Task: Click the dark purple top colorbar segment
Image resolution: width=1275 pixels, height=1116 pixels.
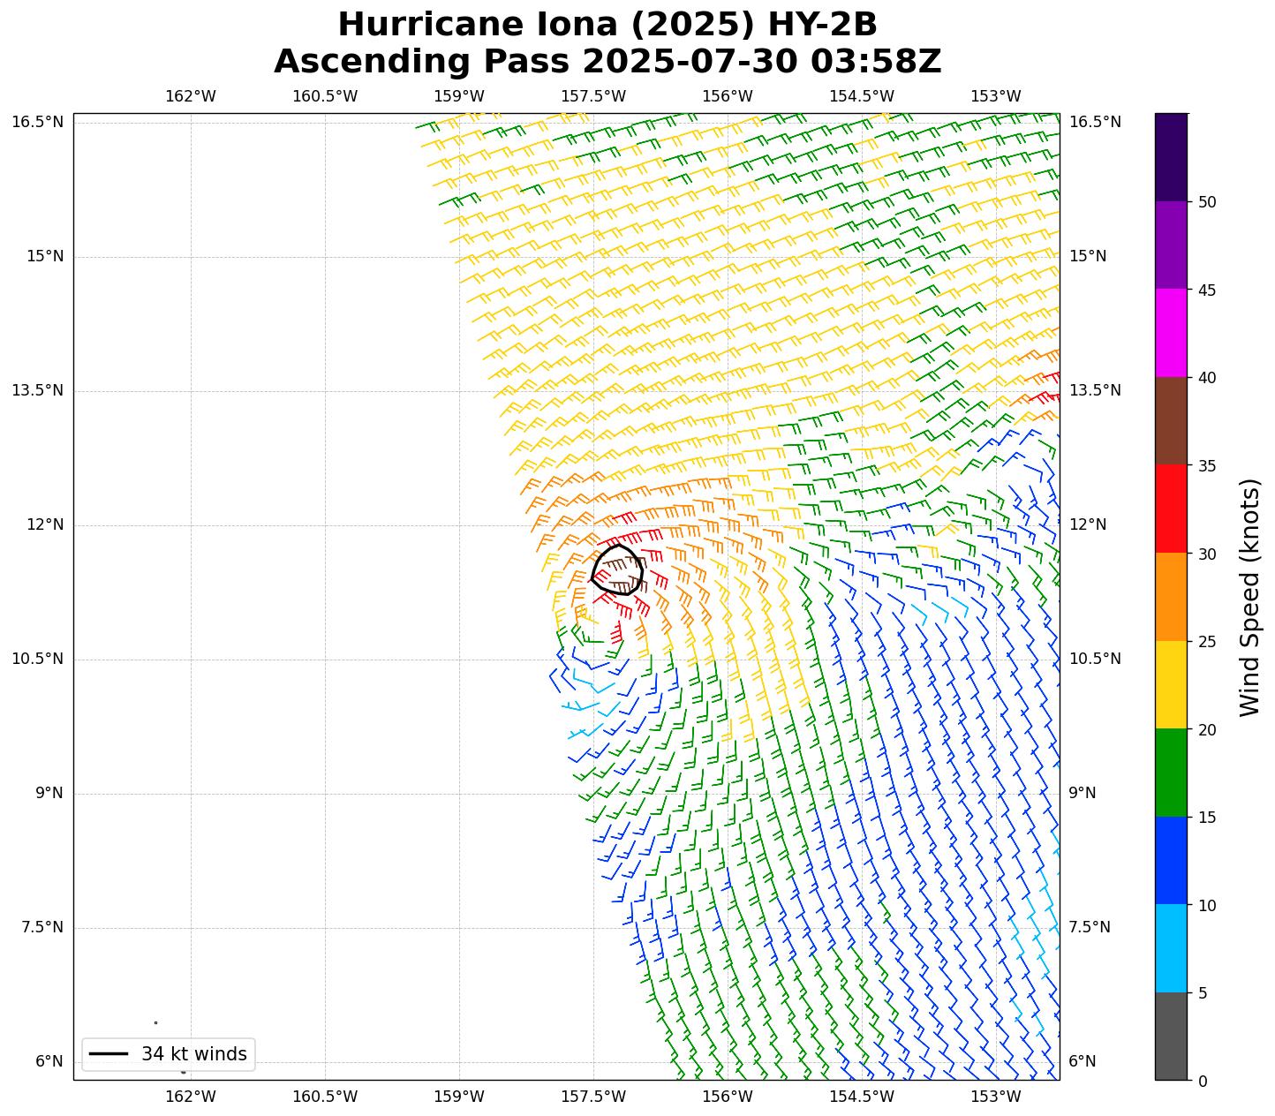Action: [1171, 157]
